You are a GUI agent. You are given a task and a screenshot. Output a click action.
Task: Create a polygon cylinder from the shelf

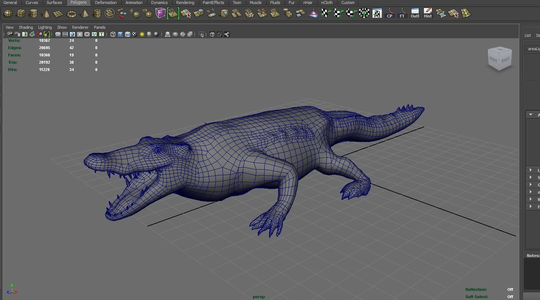[x=33, y=14]
